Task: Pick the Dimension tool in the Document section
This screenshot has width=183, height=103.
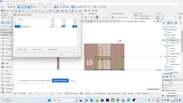Action: 6,38
